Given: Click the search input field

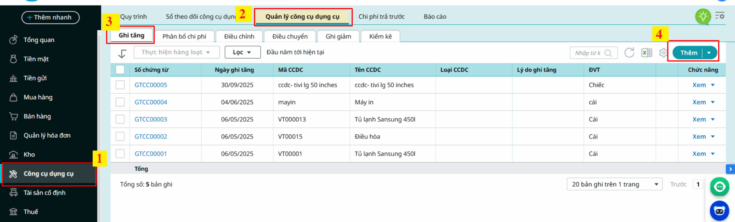Looking at the screenshot, I should [x=588, y=53].
